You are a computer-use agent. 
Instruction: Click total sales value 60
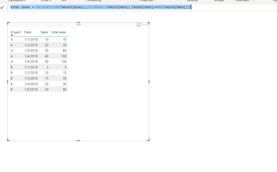pyautogui.click(x=64, y=51)
